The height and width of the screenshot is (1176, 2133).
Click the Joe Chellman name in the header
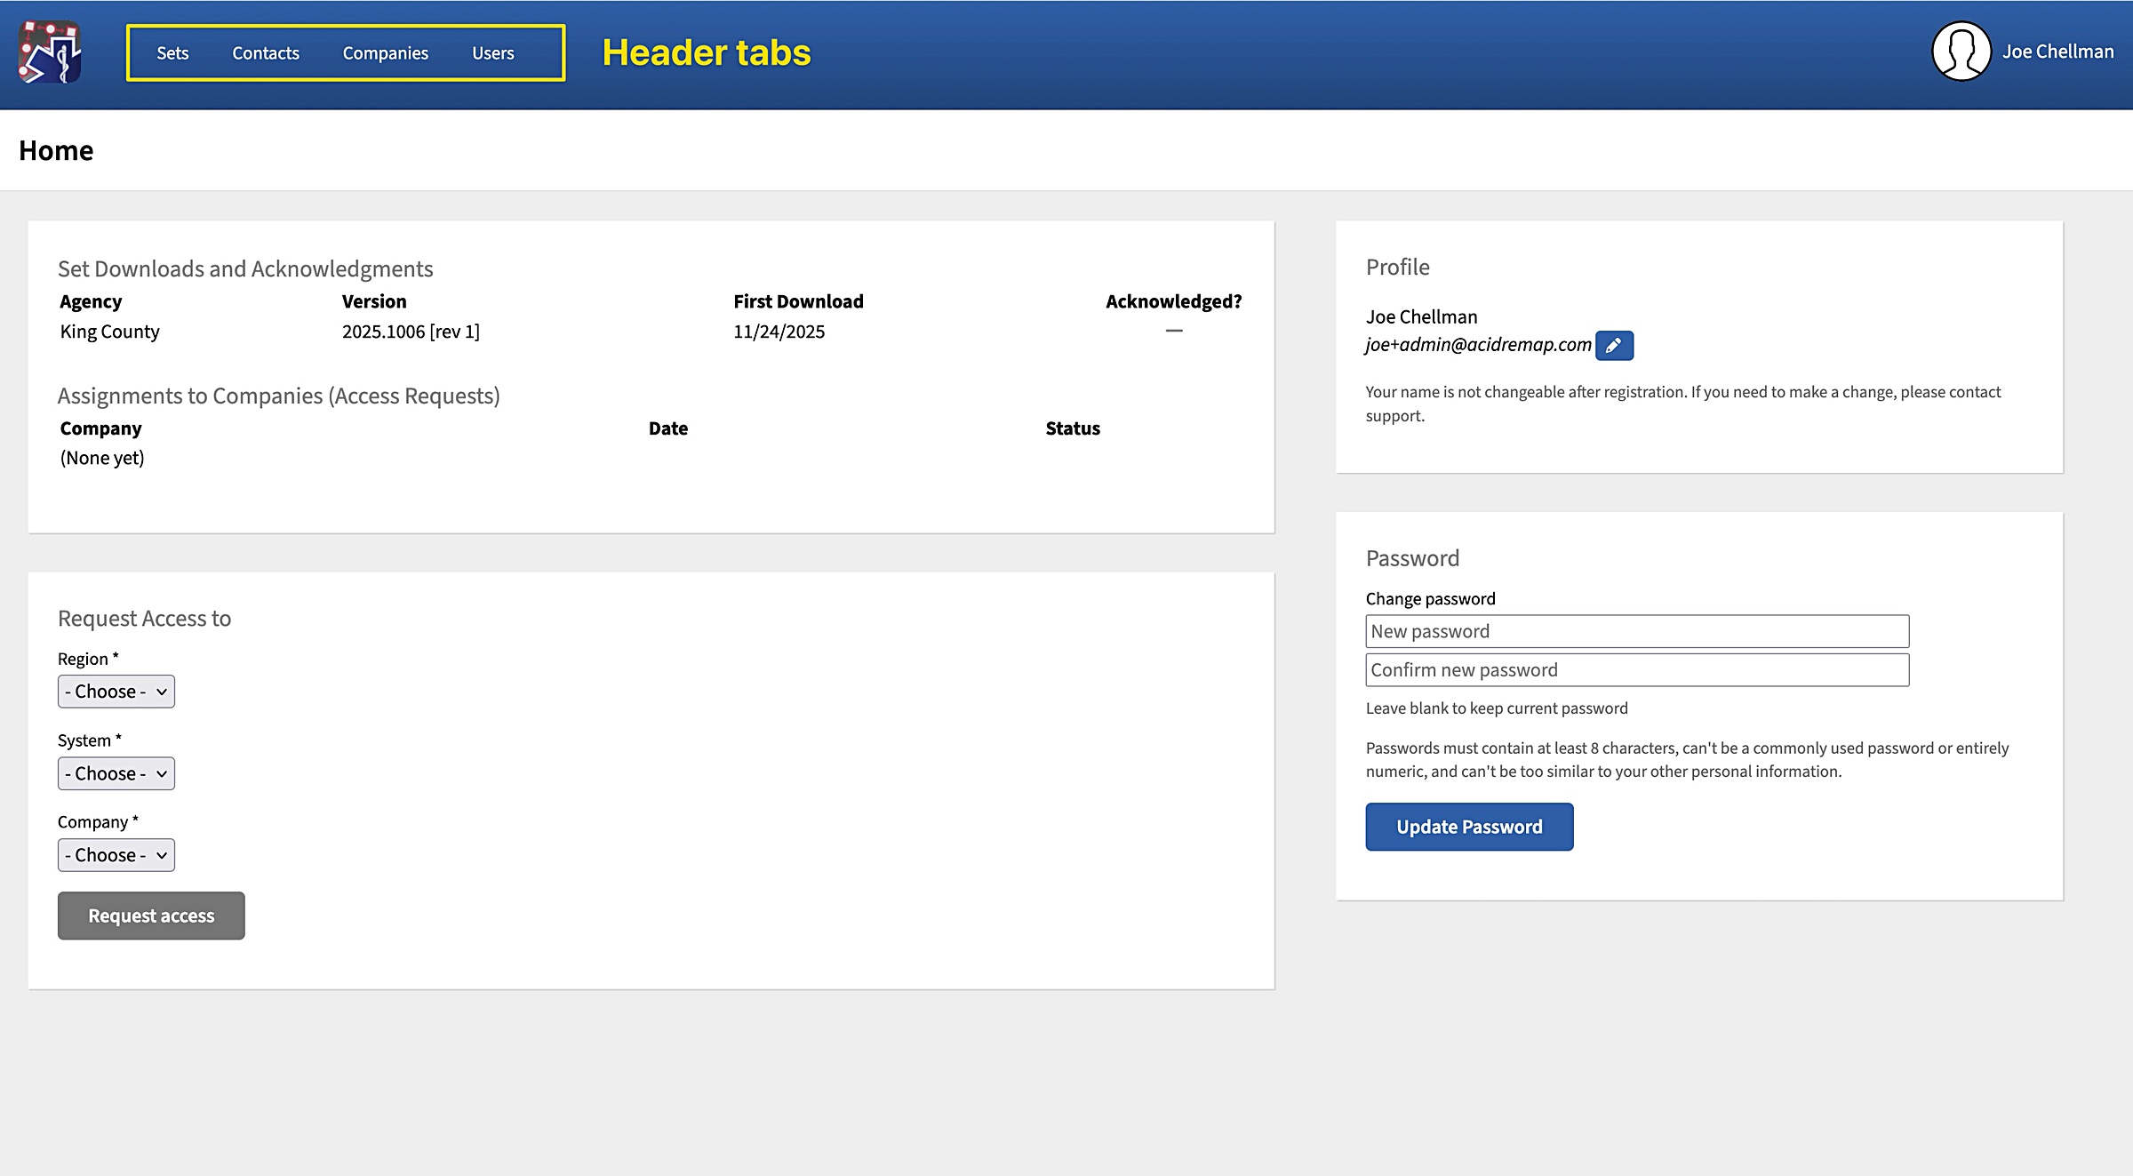click(x=2057, y=51)
